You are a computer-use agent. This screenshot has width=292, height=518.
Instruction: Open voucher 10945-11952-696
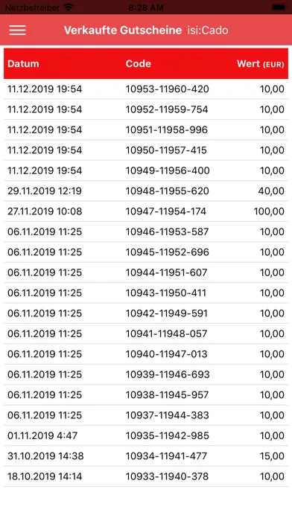coord(146,252)
